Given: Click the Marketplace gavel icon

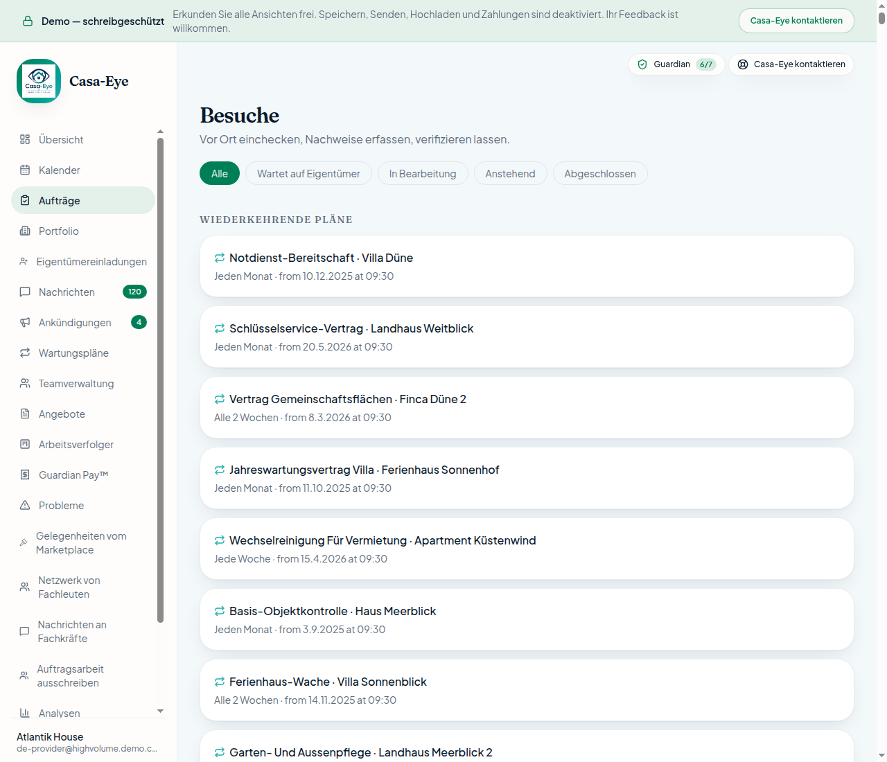Looking at the screenshot, I should pos(24,542).
